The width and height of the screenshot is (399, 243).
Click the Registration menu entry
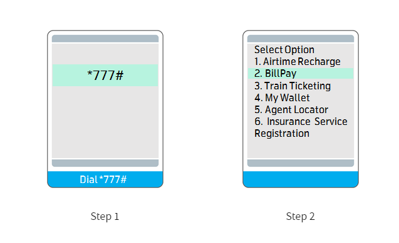pyautogui.click(x=282, y=134)
